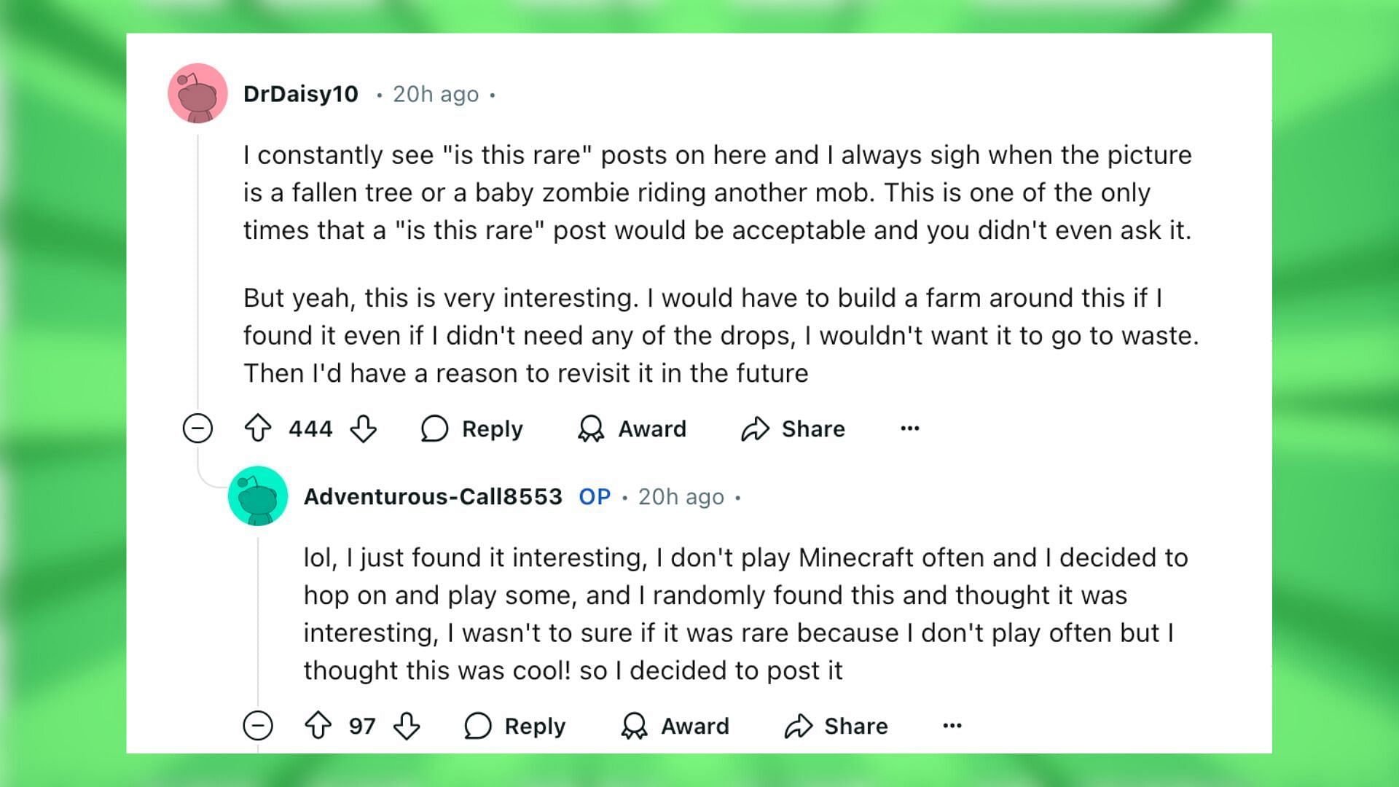Viewport: 1399px width, 787px height.
Task: Open more options on OP's reply
Action: click(952, 726)
